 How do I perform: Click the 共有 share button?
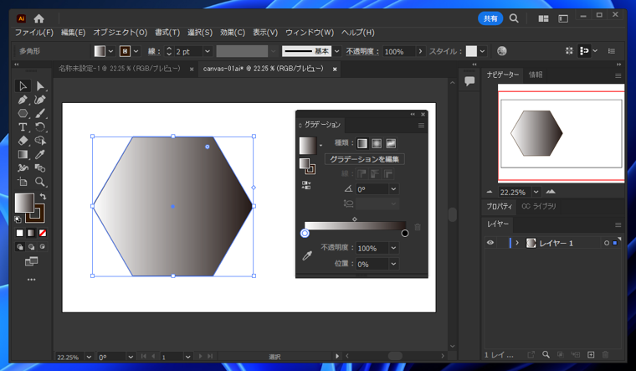tap(490, 18)
